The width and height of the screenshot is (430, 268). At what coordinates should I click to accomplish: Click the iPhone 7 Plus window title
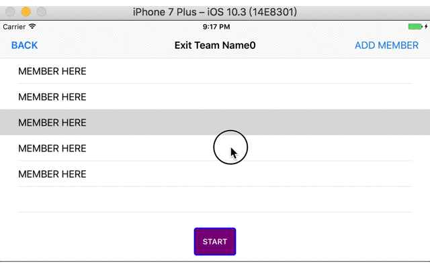pos(215,12)
